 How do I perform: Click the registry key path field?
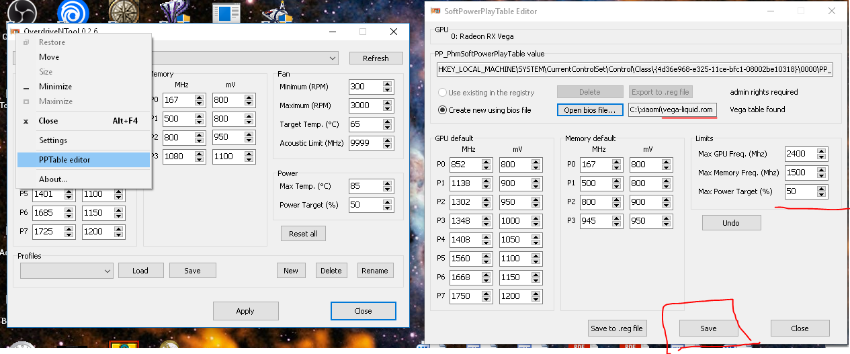(634, 69)
